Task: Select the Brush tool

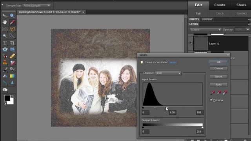Action: click(5, 69)
